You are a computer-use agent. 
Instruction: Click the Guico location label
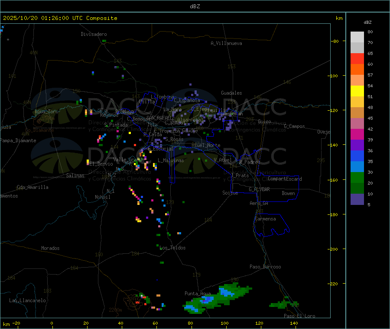point(264,121)
